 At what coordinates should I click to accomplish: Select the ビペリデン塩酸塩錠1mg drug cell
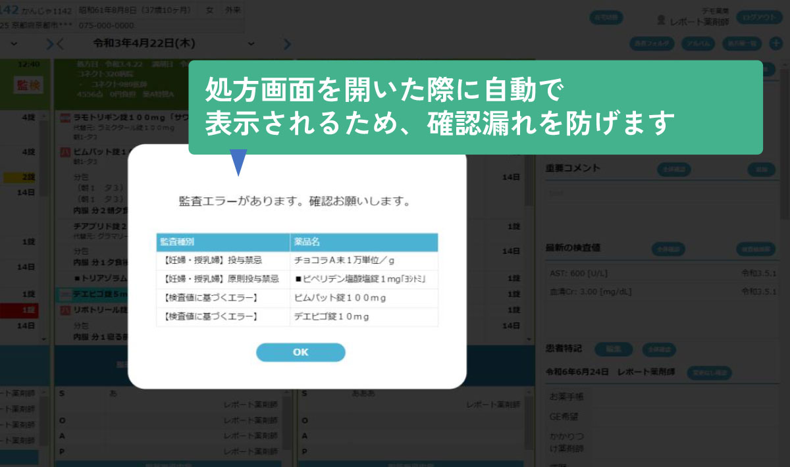[363, 280]
